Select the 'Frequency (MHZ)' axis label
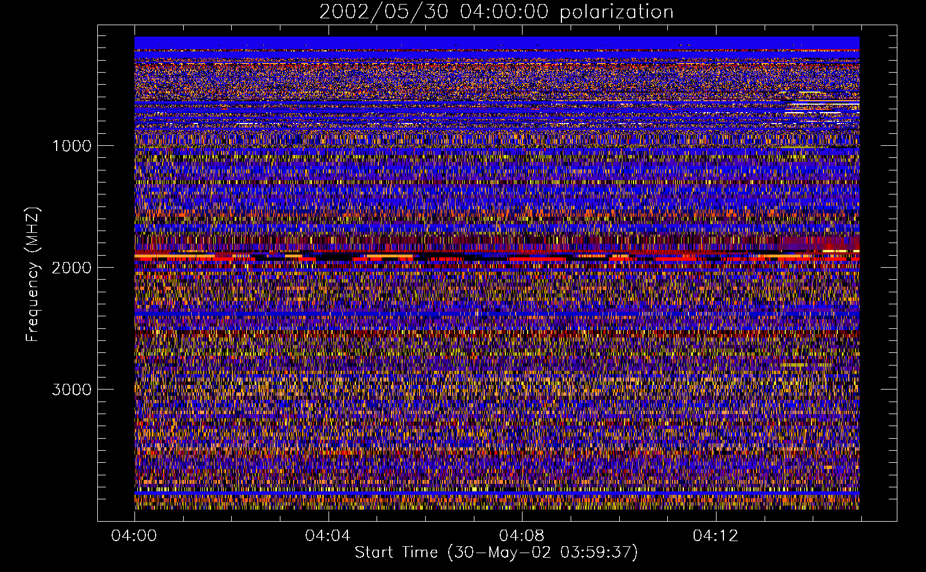Image resolution: width=926 pixels, height=572 pixels. click(x=32, y=275)
